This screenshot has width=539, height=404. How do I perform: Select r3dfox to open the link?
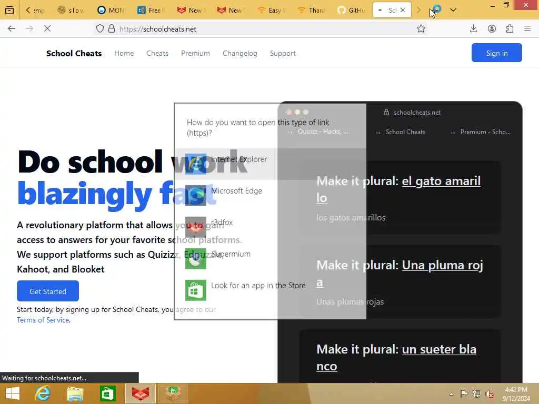(270, 227)
